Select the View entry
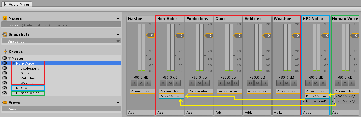The width and height of the screenshot is (361, 117). tap(61, 109)
